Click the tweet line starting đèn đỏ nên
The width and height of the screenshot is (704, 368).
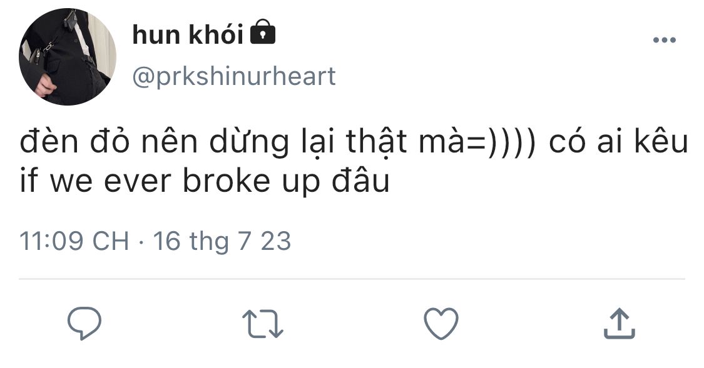pos(354,142)
